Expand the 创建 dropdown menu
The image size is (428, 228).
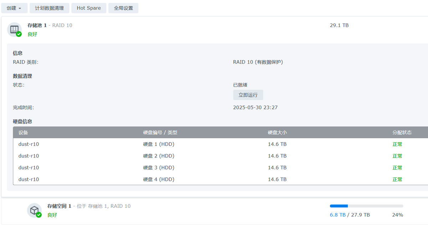(14, 8)
